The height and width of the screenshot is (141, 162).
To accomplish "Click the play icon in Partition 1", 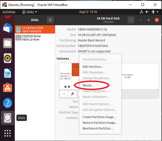I will [x=69, y=87].
